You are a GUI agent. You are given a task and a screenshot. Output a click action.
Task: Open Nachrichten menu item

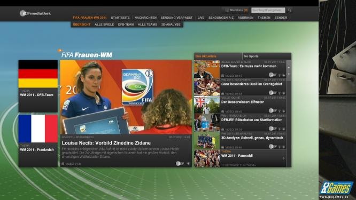pos(145,18)
